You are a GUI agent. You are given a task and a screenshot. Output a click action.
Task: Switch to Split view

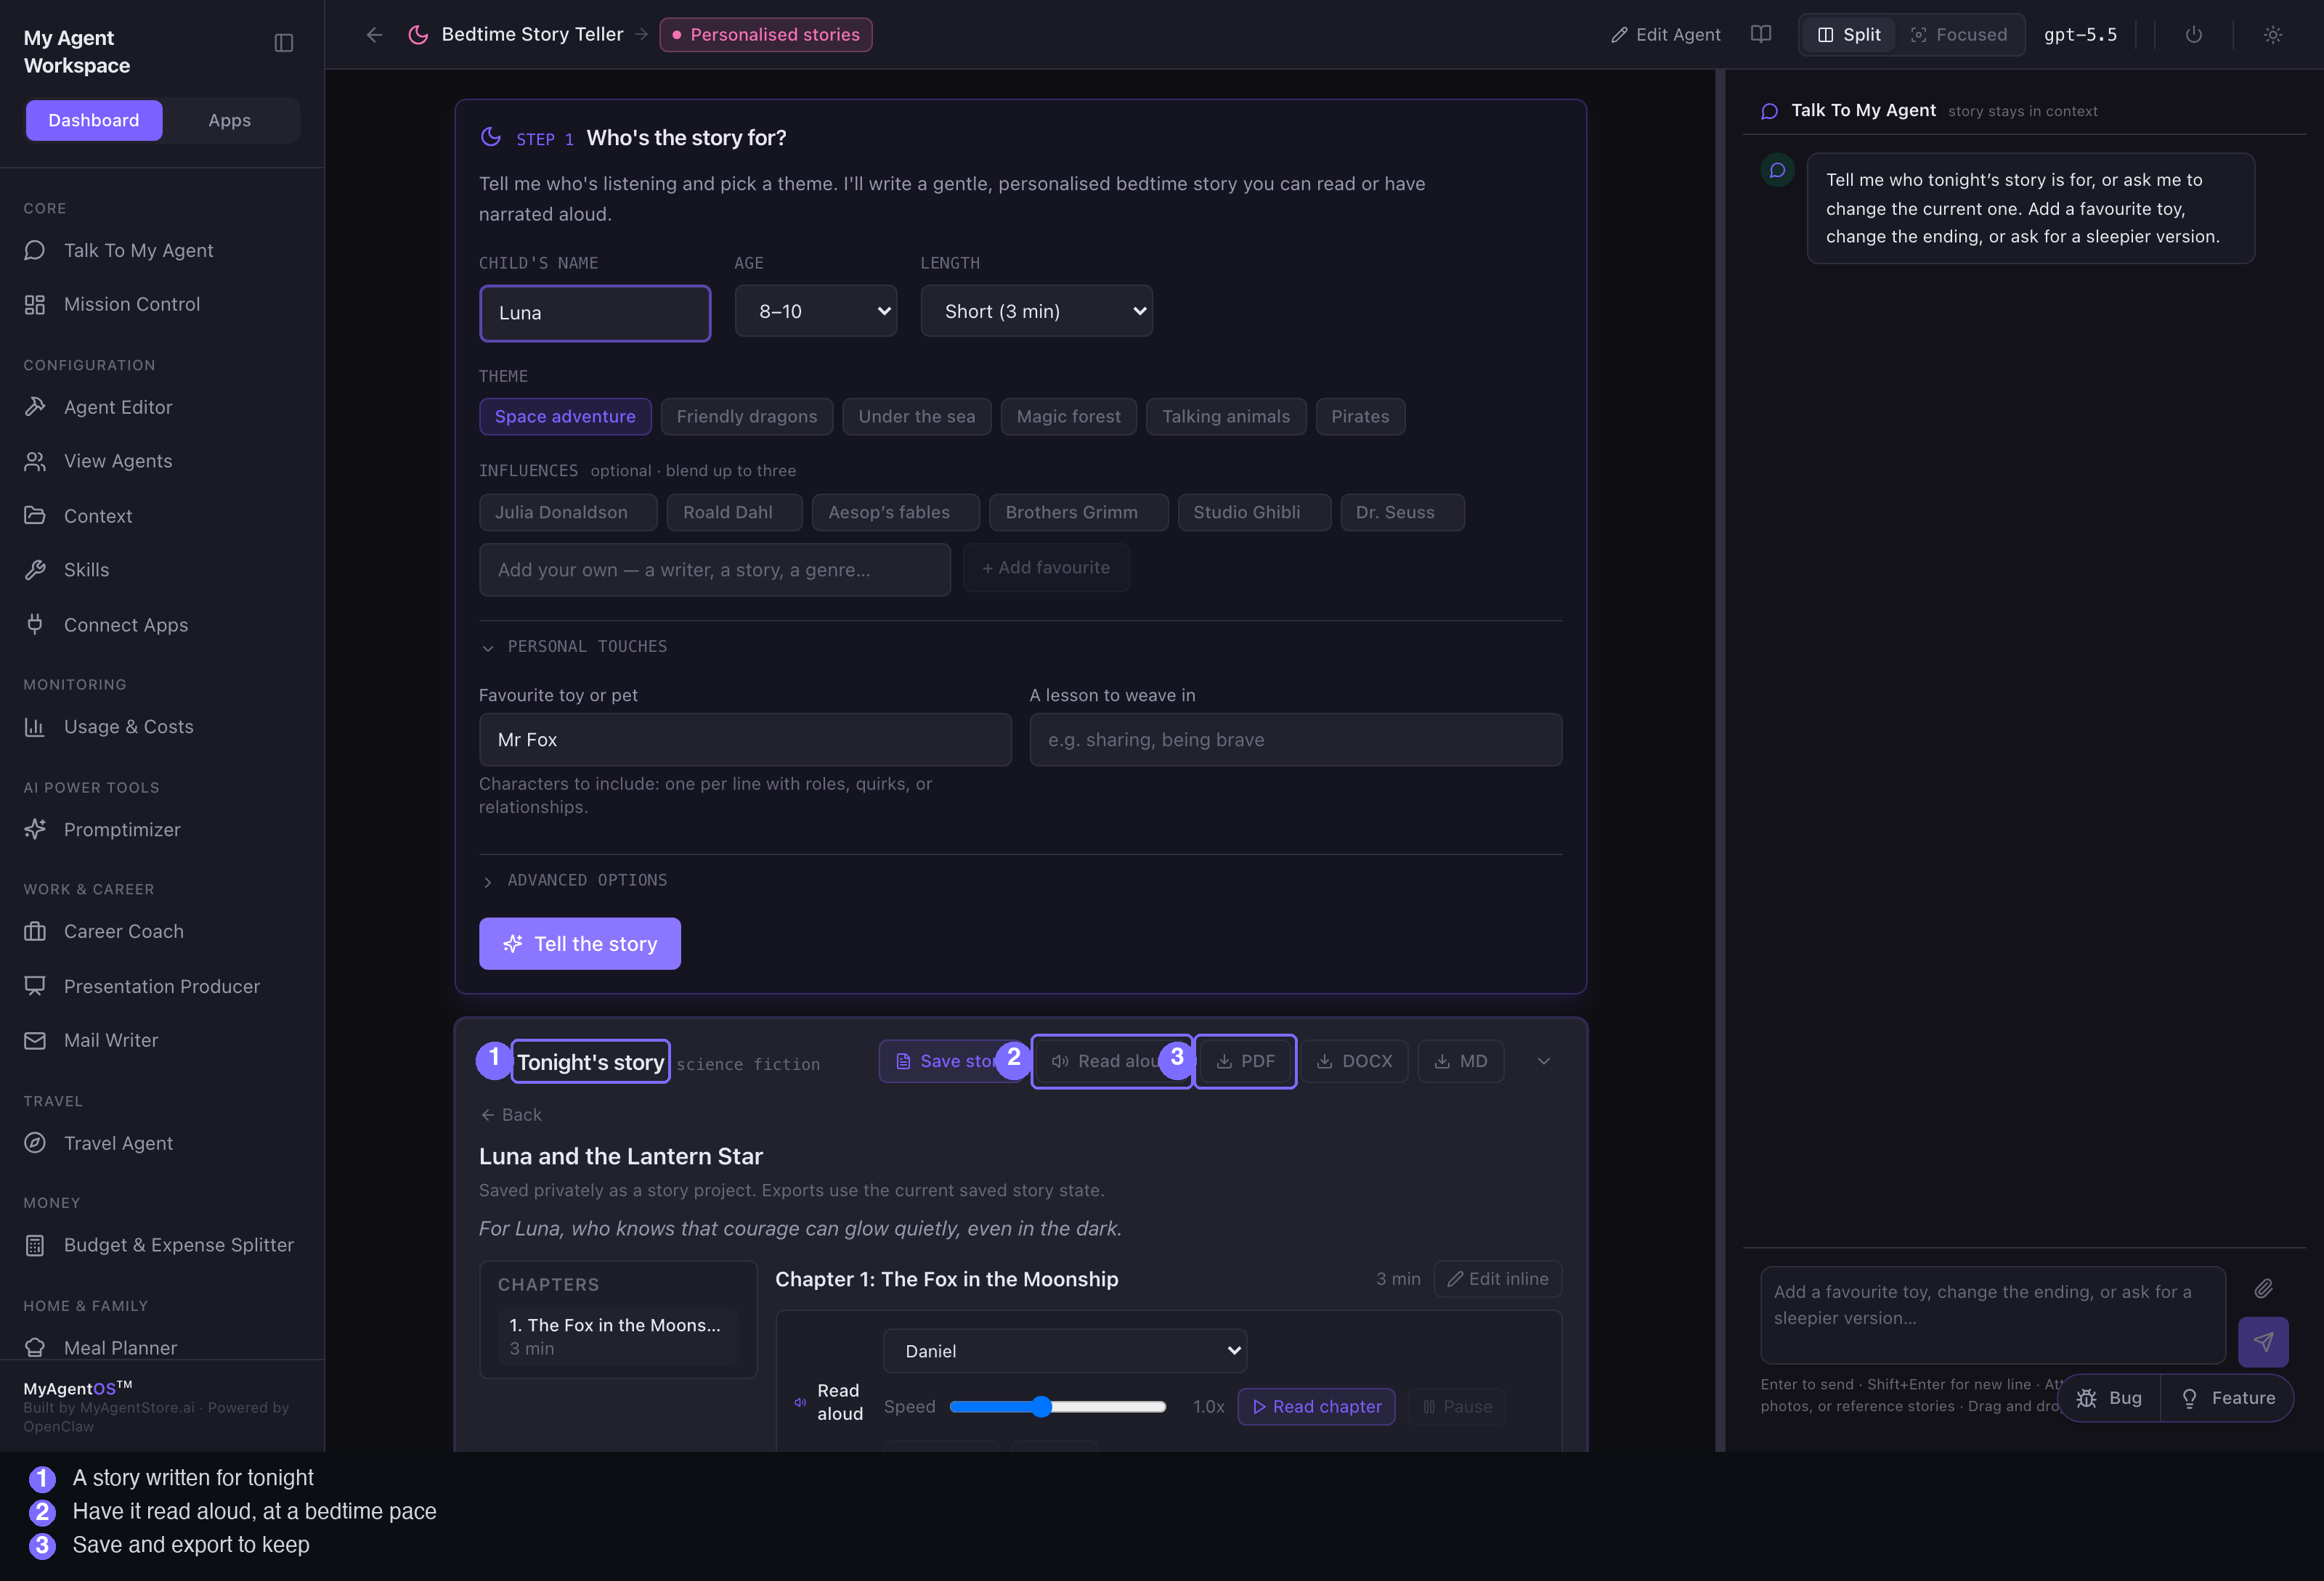pos(1849,35)
